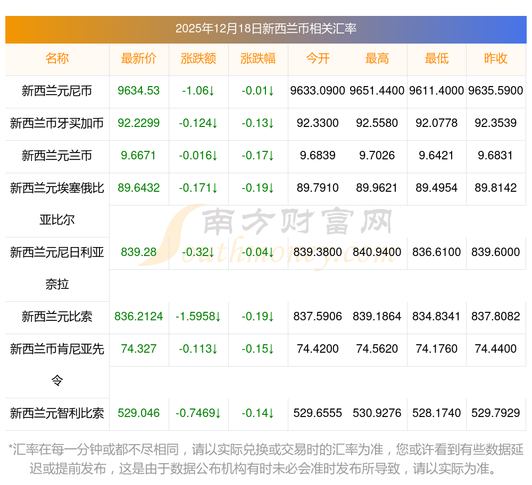Select the 最低 column header

[437, 58]
